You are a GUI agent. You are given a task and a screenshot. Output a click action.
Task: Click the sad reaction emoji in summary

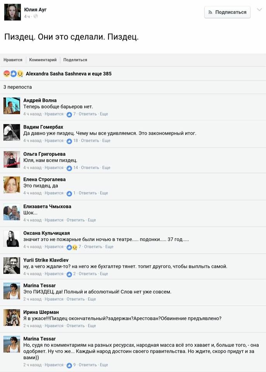[x=20, y=74]
